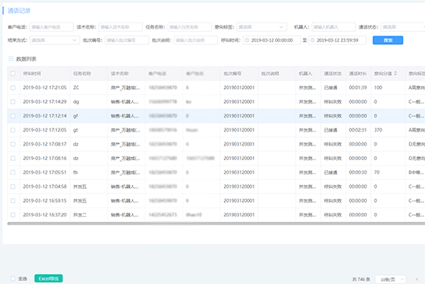The width and height of the screenshot is (425, 284).
Task: Open end time picker 2019-03-12 23:59:59
Action: pos(337,40)
